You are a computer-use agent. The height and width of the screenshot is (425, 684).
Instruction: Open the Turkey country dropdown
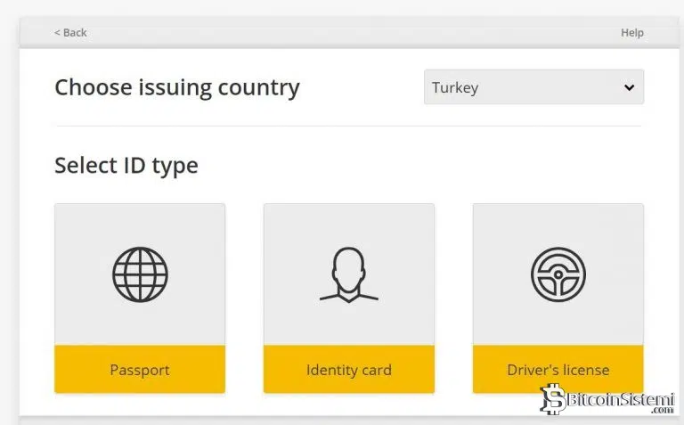[533, 87]
